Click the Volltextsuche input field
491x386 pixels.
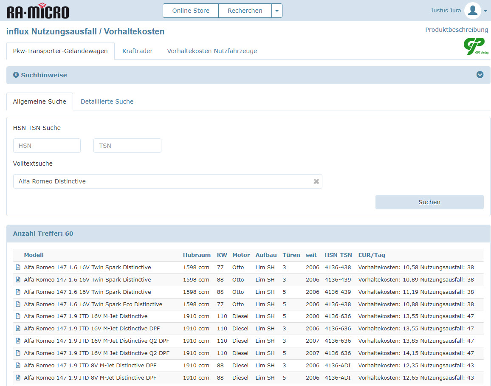click(167, 181)
